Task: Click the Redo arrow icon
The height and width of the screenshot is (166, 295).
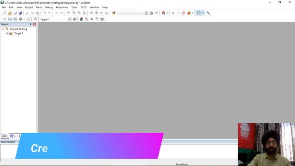Action: 50,13
